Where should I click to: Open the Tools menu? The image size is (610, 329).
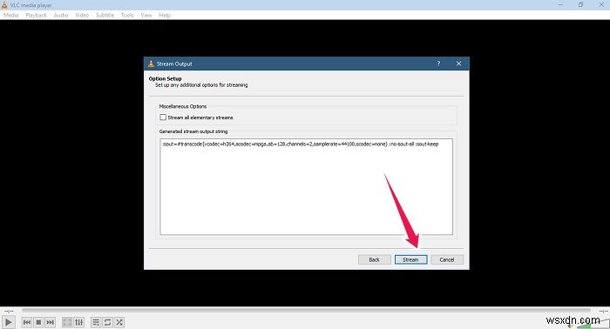point(127,15)
